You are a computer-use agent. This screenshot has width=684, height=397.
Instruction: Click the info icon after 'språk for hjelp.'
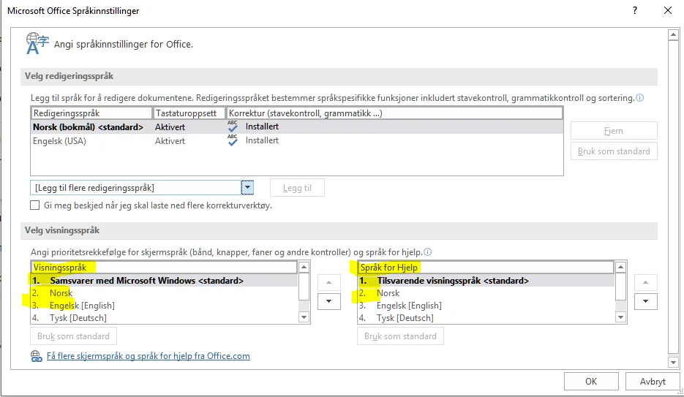(x=427, y=252)
